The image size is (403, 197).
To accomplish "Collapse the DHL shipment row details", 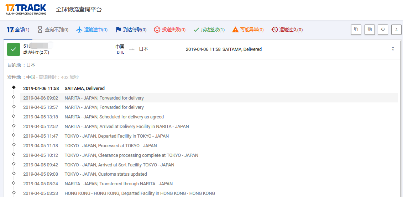I will tap(393, 49).
